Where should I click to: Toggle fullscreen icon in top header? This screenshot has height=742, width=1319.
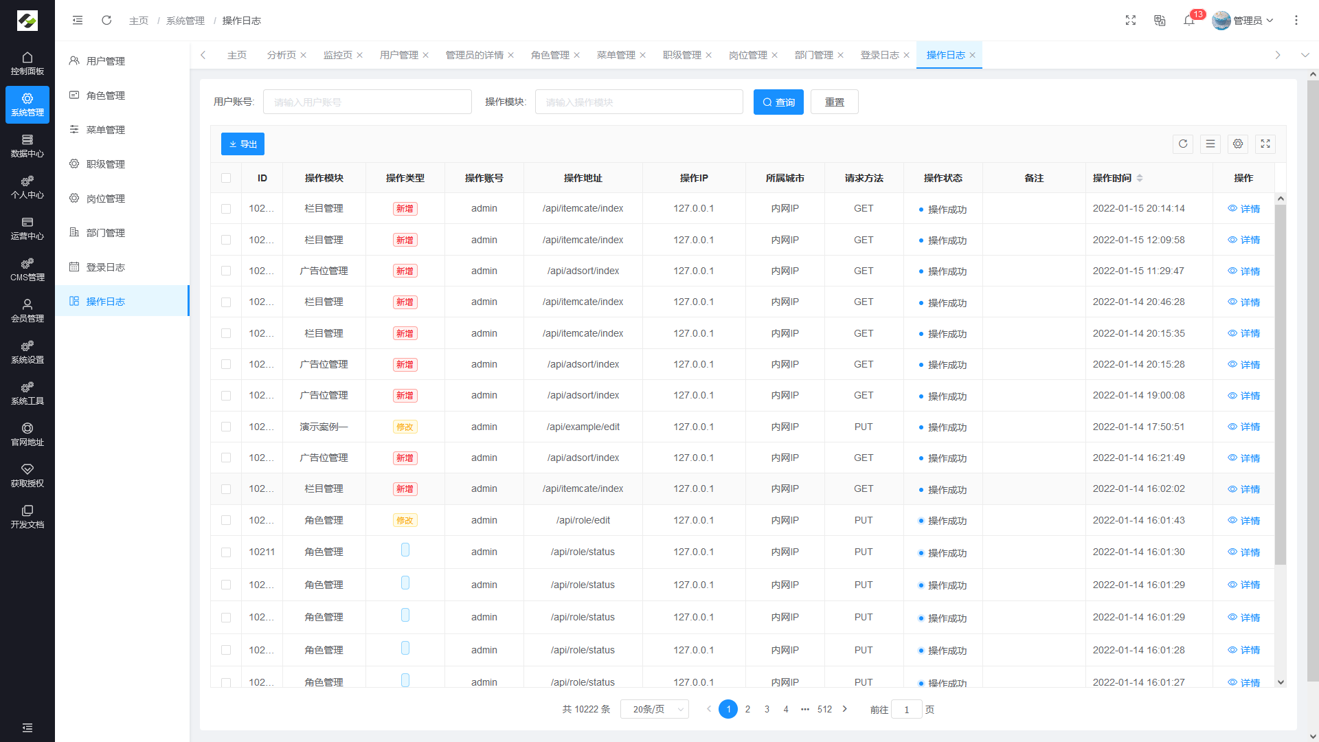[x=1131, y=21]
